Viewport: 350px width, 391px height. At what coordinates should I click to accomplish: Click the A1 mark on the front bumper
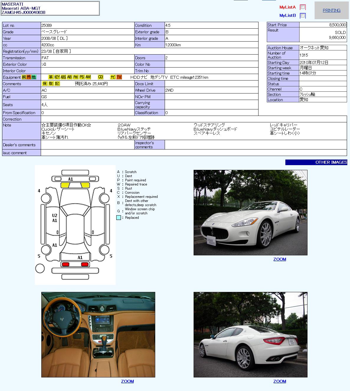tap(71, 179)
